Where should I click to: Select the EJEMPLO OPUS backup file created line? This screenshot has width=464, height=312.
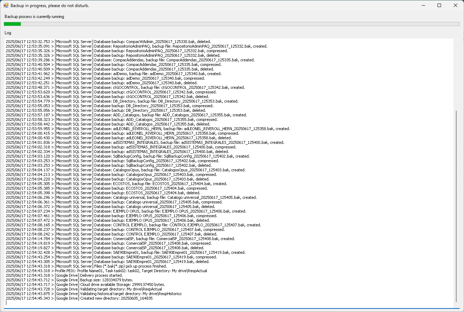[126, 211]
